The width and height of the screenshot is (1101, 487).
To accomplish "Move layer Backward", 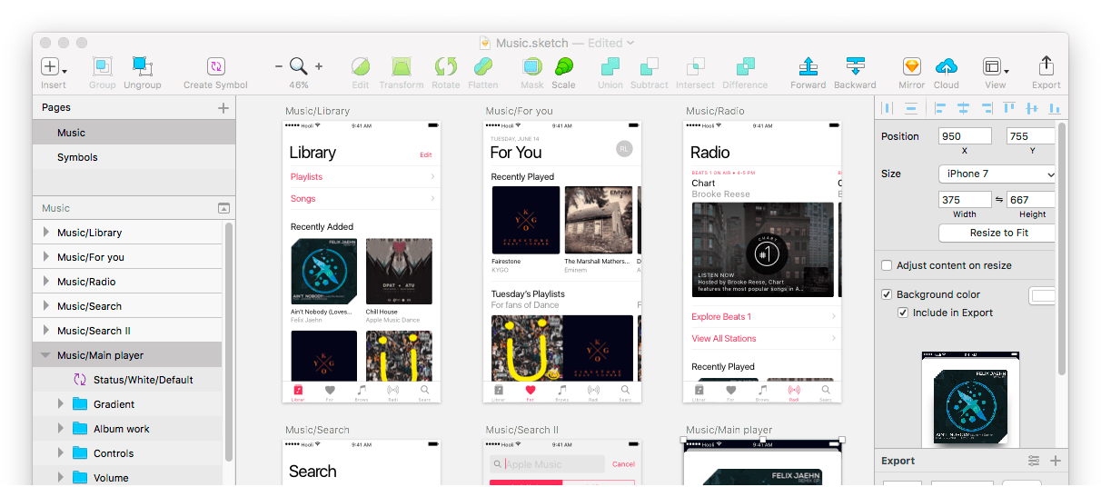I will [x=855, y=66].
